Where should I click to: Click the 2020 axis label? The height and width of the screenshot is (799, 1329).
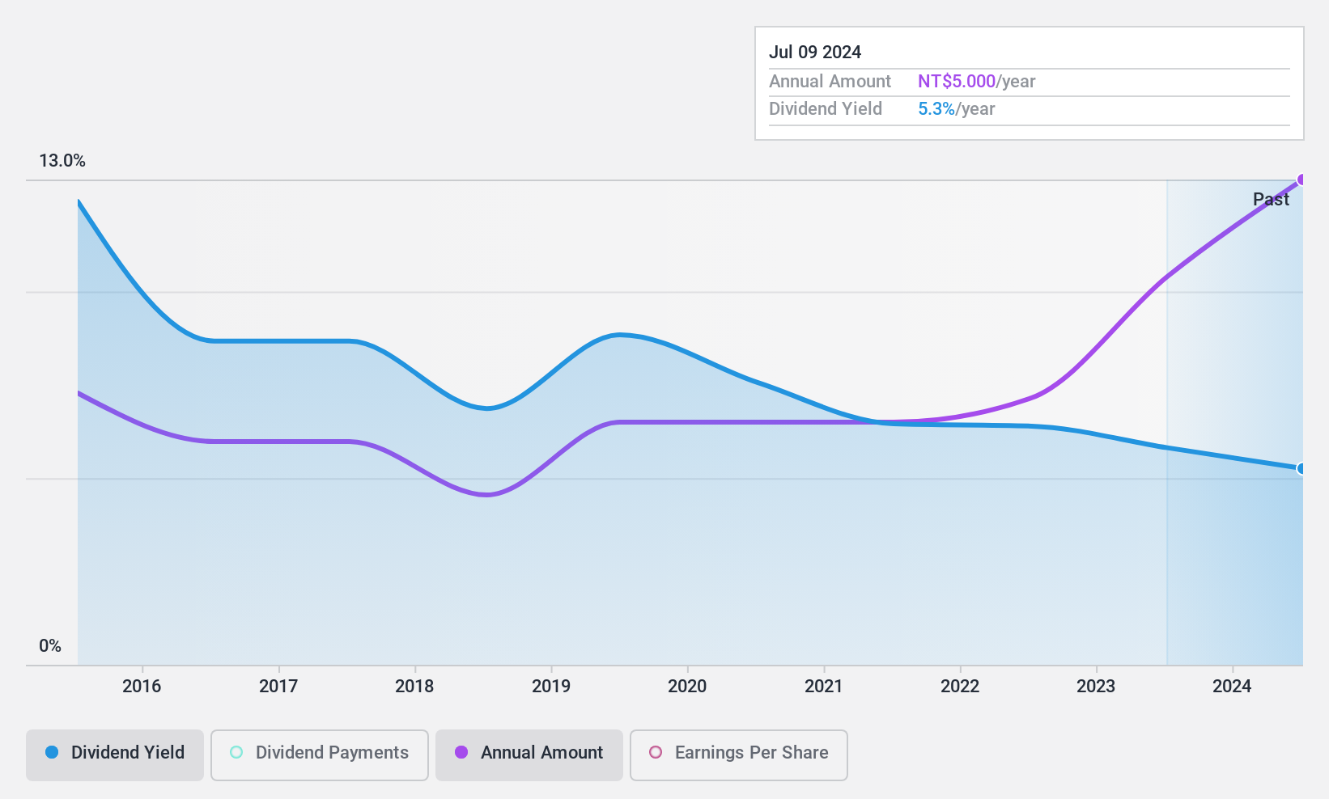coord(687,687)
